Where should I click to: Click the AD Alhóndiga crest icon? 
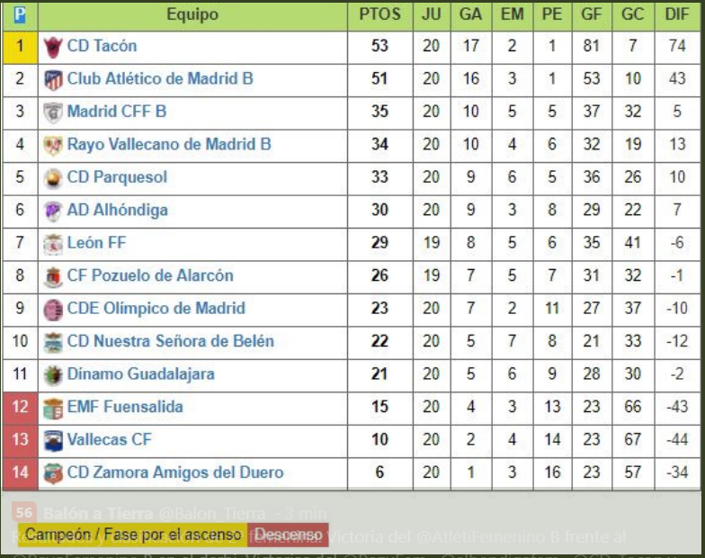pyautogui.click(x=53, y=211)
